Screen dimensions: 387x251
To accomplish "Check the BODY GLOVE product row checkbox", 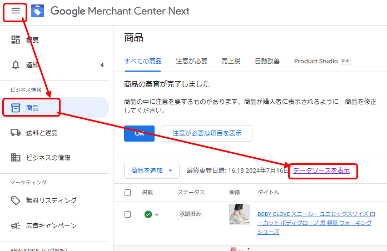I will click(x=128, y=214).
